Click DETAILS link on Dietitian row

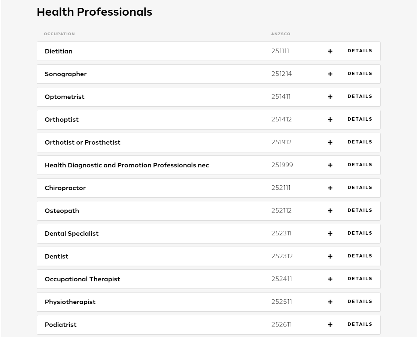point(360,51)
